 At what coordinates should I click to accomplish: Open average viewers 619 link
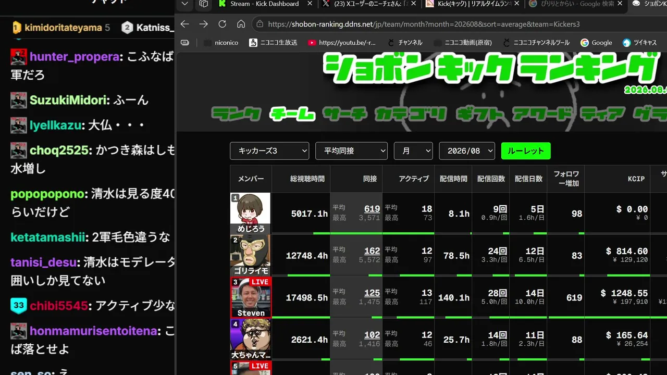click(372, 209)
